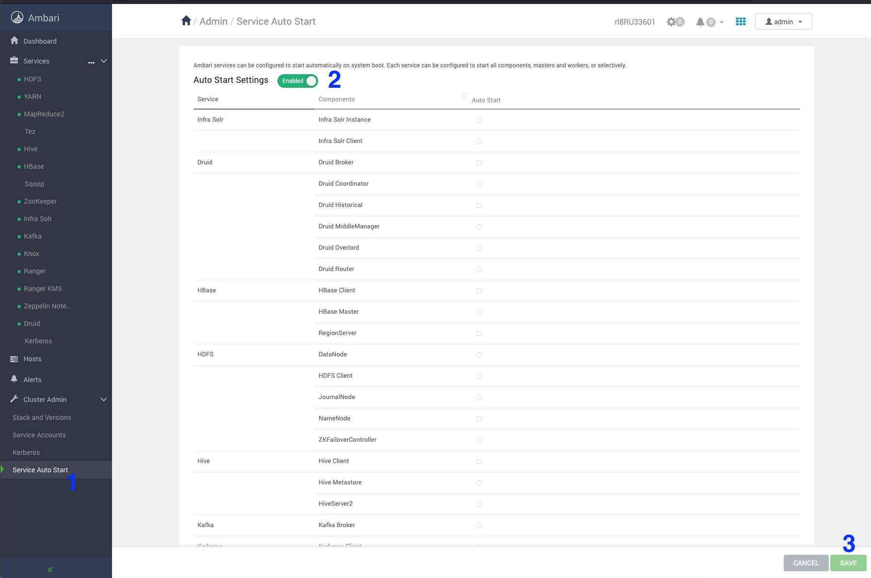Open the Services actions ellipsis menu
871x578 pixels.
[x=91, y=63]
